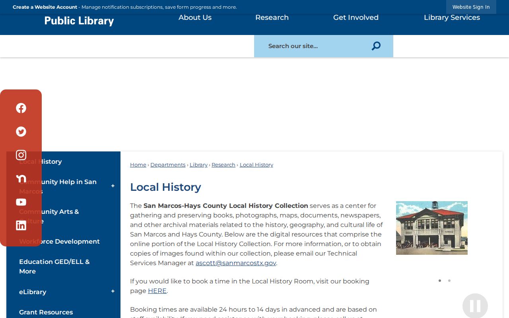Go to Home in the breadcrumb

point(138,165)
